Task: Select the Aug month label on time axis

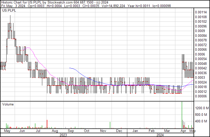Action: (55, 131)
